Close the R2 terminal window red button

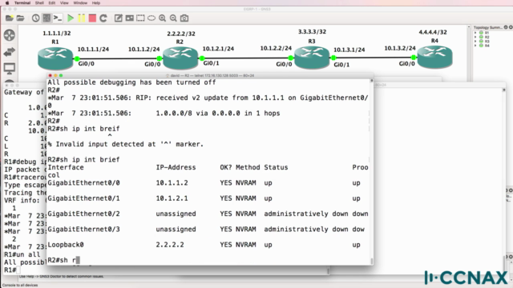pos(50,75)
